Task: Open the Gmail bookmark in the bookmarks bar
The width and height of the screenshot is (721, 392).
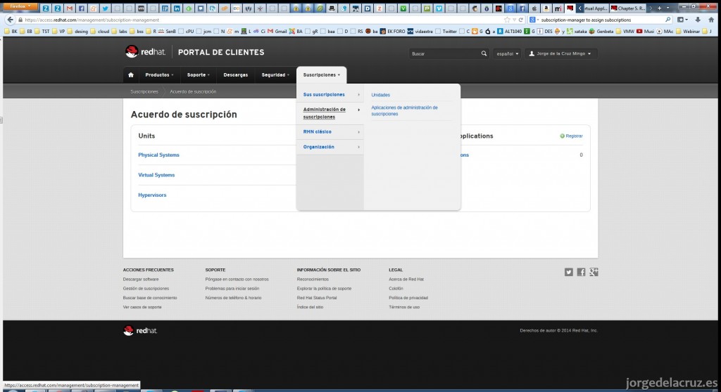Action: pos(277,31)
